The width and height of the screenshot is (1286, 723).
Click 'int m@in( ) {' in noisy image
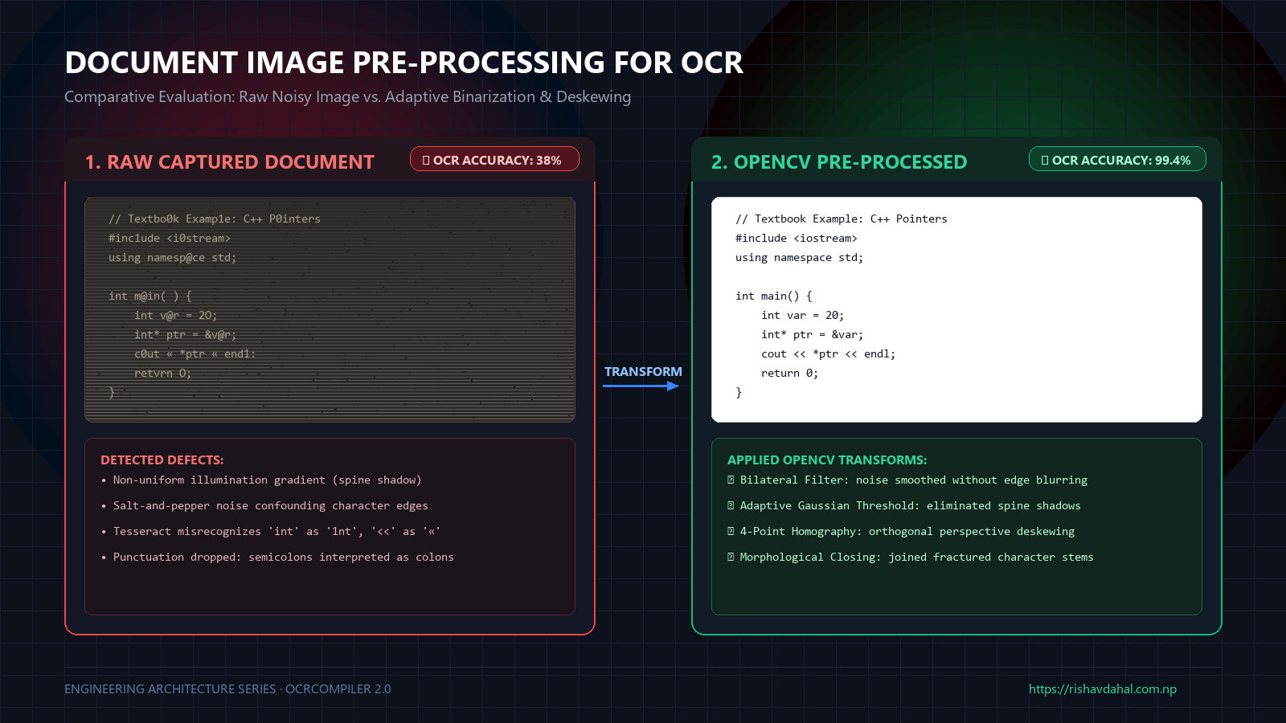[x=150, y=296]
